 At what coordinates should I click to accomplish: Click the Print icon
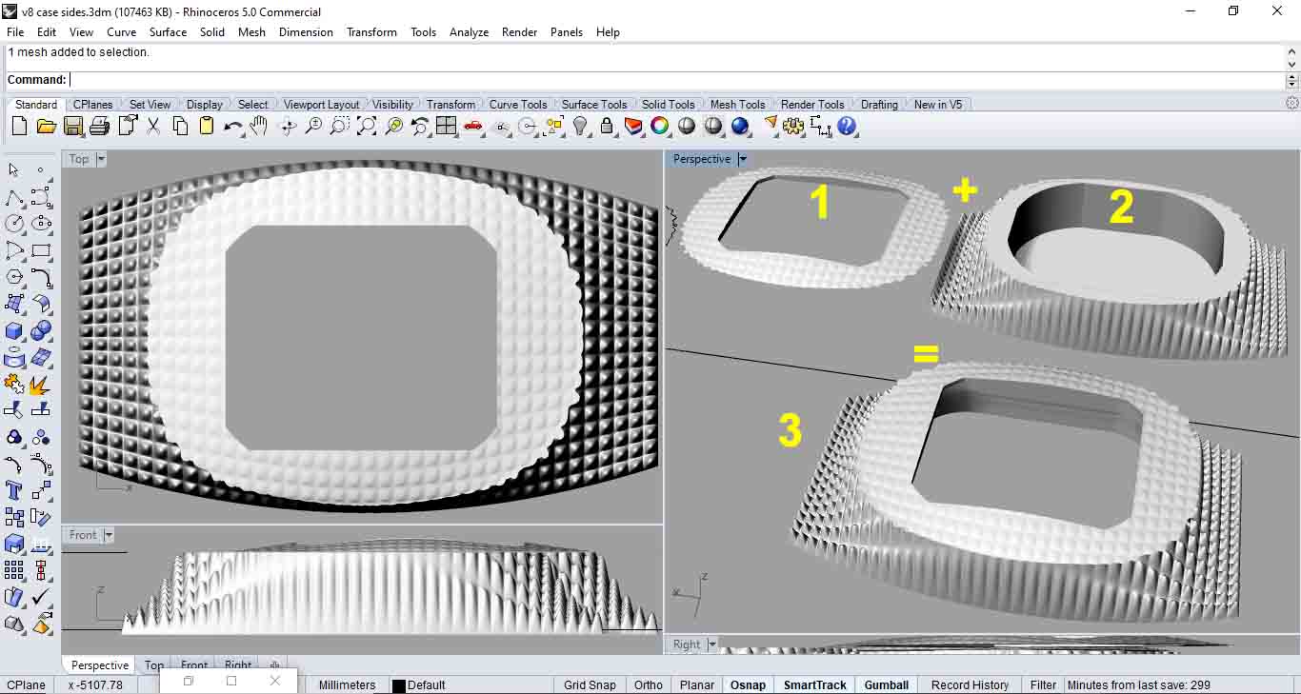99,126
